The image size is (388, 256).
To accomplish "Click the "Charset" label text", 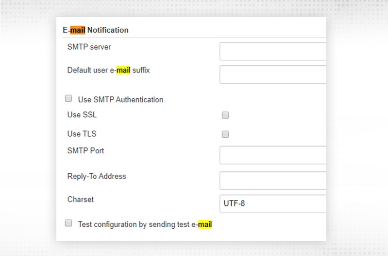I will coord(81,200).
